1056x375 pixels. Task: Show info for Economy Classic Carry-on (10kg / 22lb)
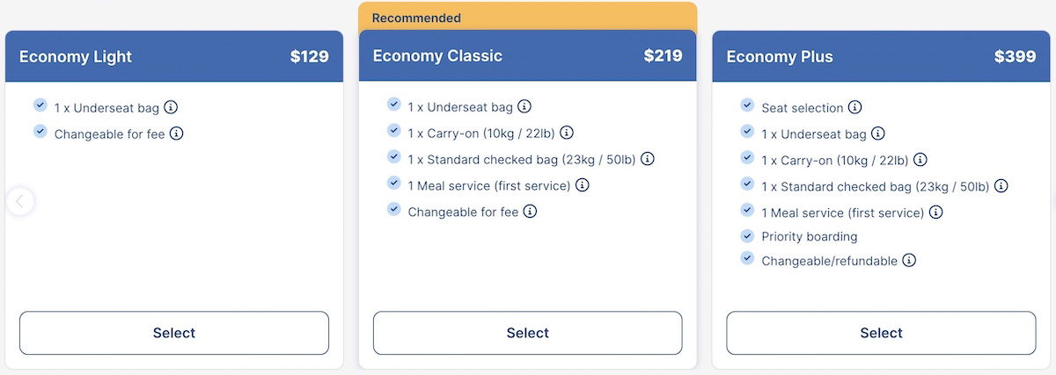click(x=567, y=133)
